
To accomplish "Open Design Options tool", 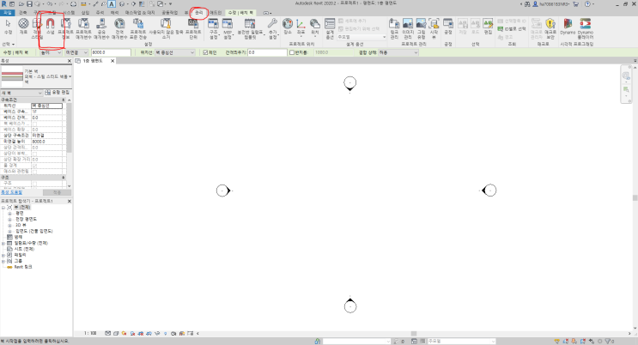I will pos(330,27).
